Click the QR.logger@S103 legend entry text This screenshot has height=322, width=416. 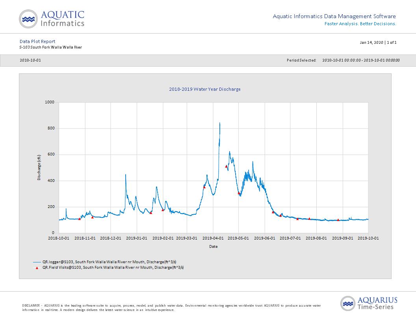[x=110, y=262]
